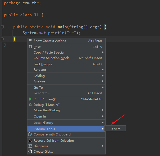This screenshot has width=160, height=156.
Task: Click the class name T1 in code
Action: pyautogui.click(x=37, y=15)
